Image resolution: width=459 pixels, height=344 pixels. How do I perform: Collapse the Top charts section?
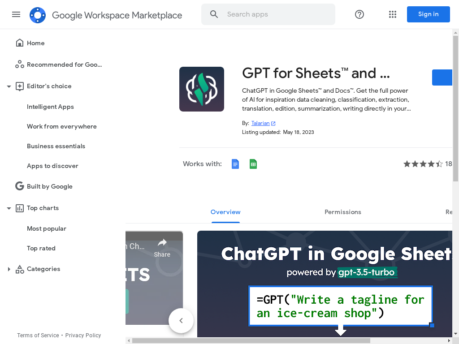point(9,208)
